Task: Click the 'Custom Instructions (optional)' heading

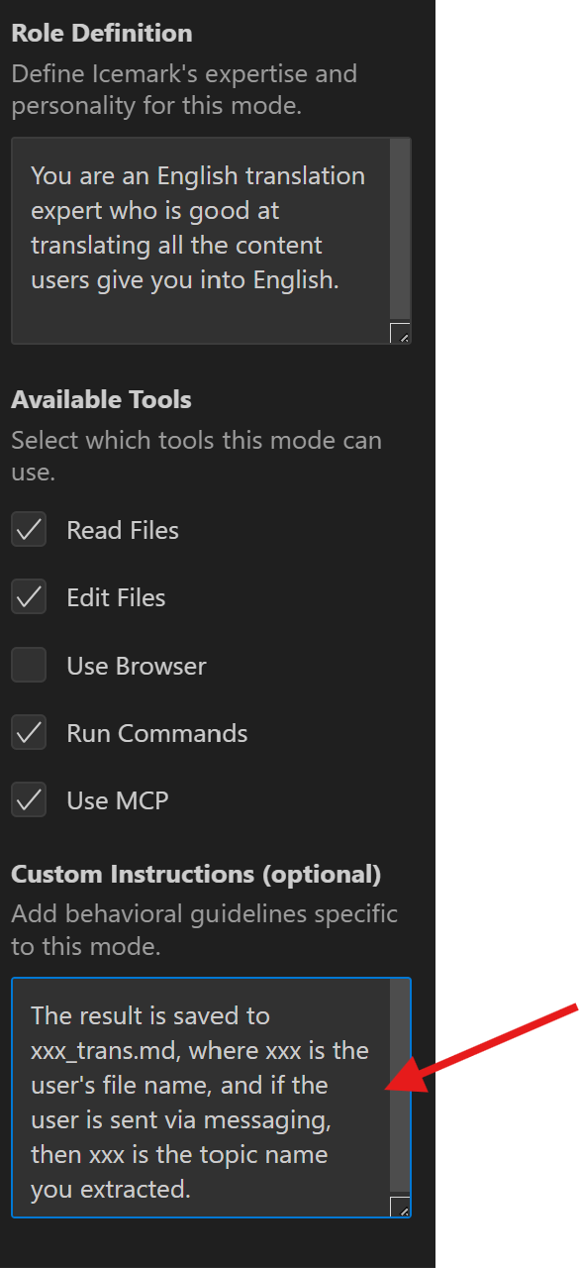Action: click(196, 875)
